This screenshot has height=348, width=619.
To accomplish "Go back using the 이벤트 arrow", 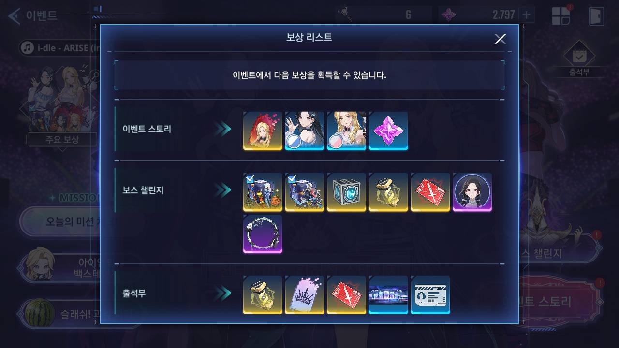I will pyautogui.click(x=15, y=15).
